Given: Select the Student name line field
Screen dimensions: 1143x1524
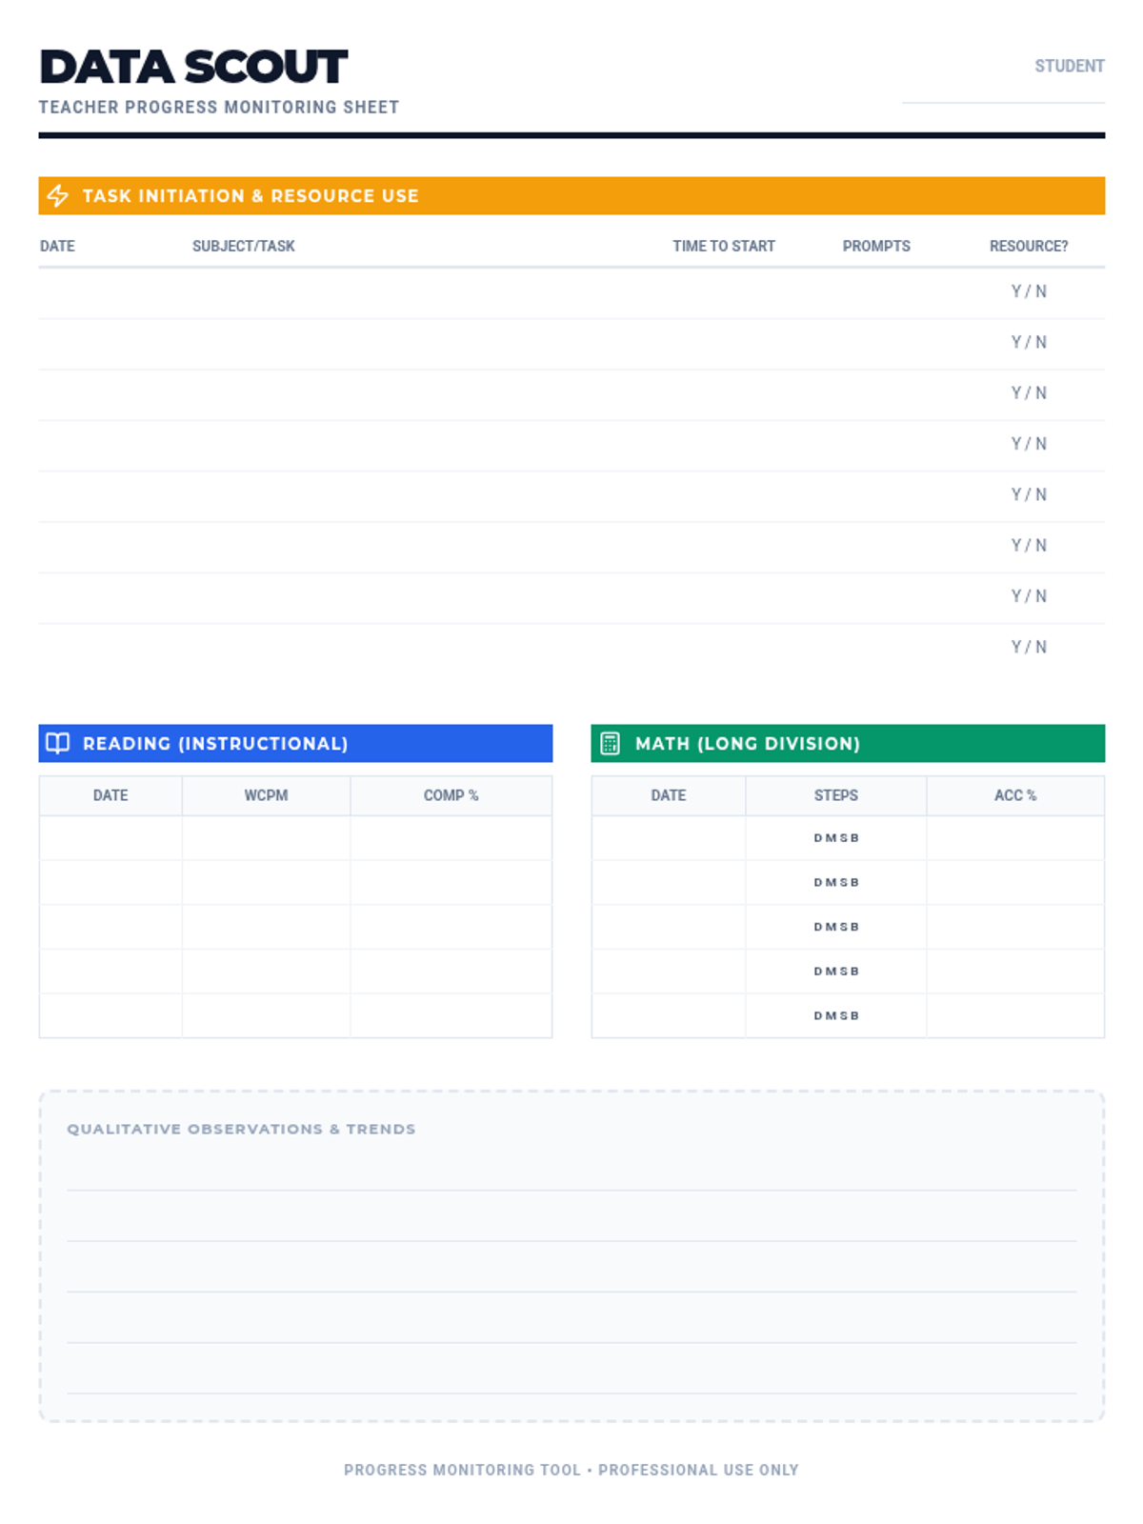Looking at the screenshot, I should (x=1002, y=90).
